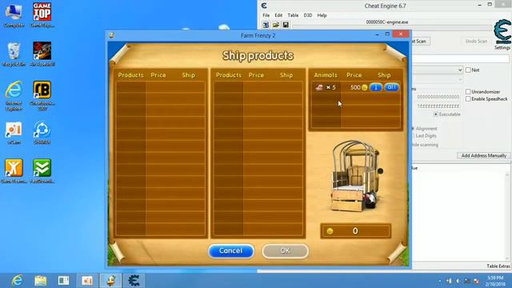Open the D3D menu in Cheat Engine
Screen dimensions: 512x288
point(307,15)
